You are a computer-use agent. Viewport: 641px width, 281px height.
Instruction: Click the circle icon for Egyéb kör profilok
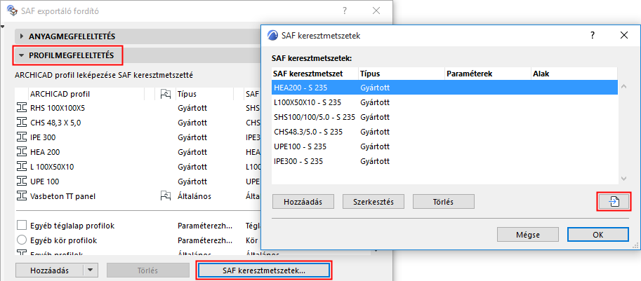21,240
